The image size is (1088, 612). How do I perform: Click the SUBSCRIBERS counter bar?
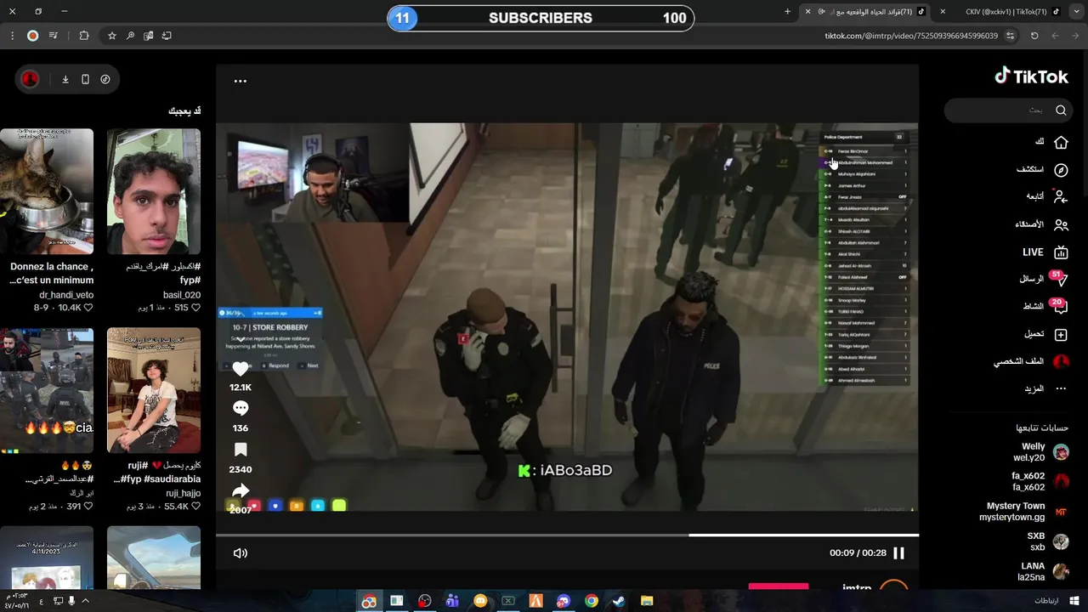(541, 18)
